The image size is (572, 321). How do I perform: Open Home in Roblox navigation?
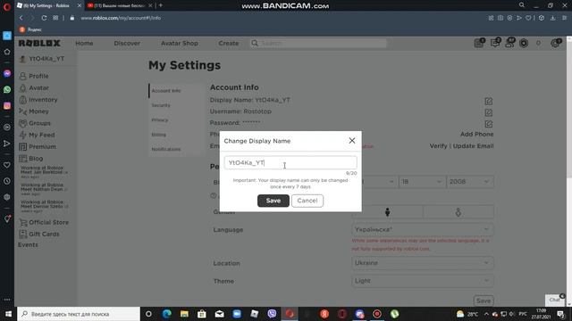click(x=84, y=44)
